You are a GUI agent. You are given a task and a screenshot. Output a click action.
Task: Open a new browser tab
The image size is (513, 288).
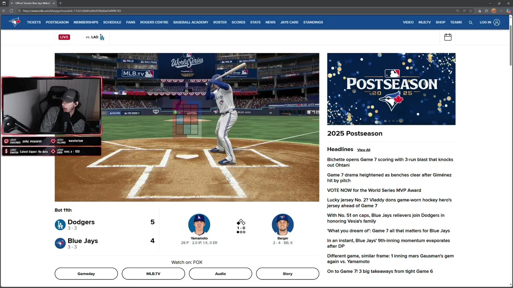pyautogui.click(x=60, y=3)
